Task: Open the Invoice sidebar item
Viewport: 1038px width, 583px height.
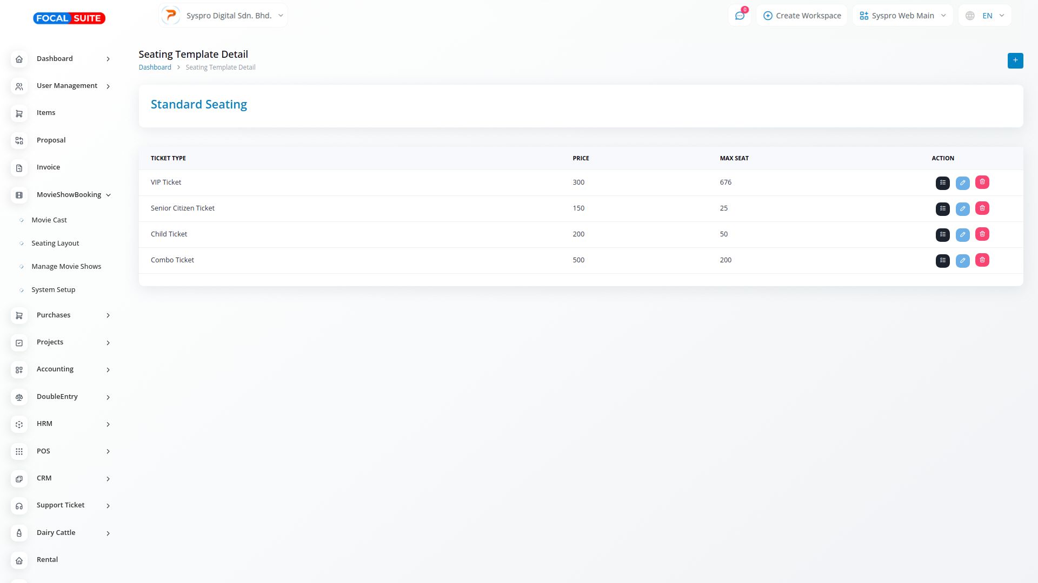Action: [48, 167]
